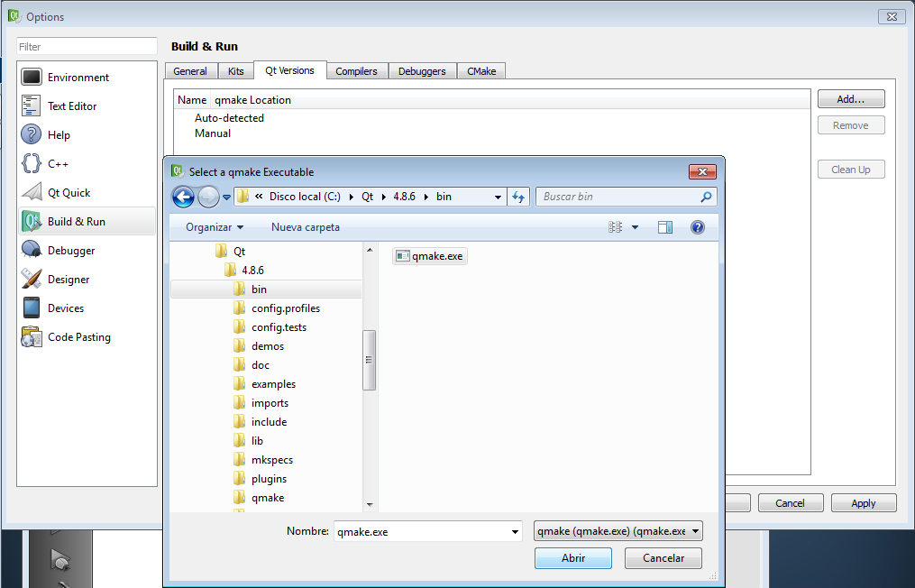
Task: Switch to the CMake tab
Action: pos(481,71)
